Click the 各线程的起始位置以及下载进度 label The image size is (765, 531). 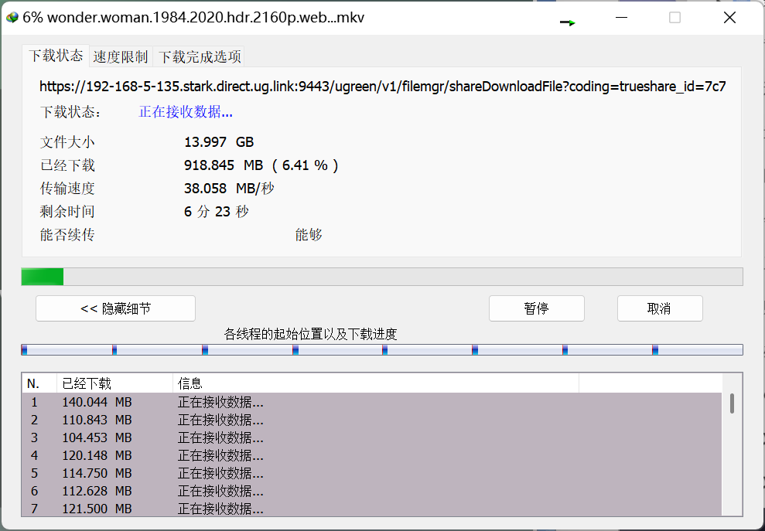click(310, 334)
